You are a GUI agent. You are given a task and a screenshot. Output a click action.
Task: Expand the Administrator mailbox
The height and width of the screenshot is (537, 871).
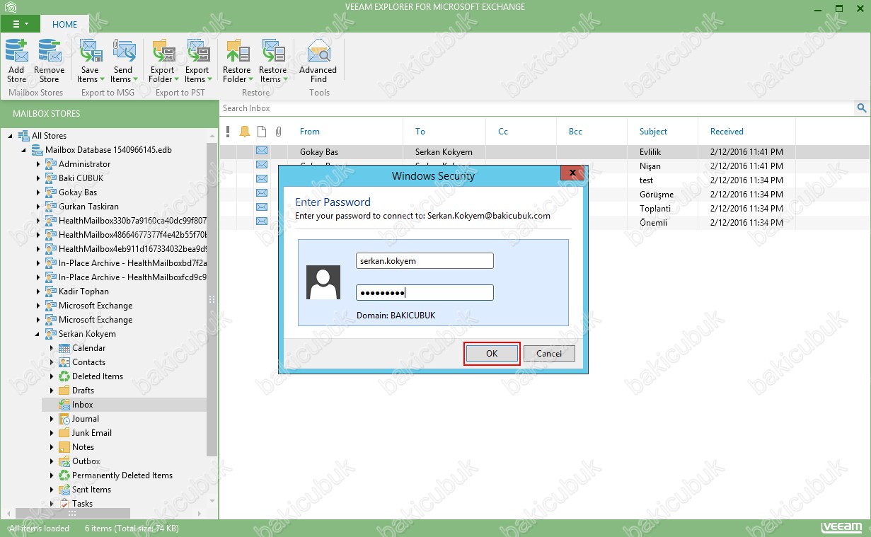click(x=38, y=164)
